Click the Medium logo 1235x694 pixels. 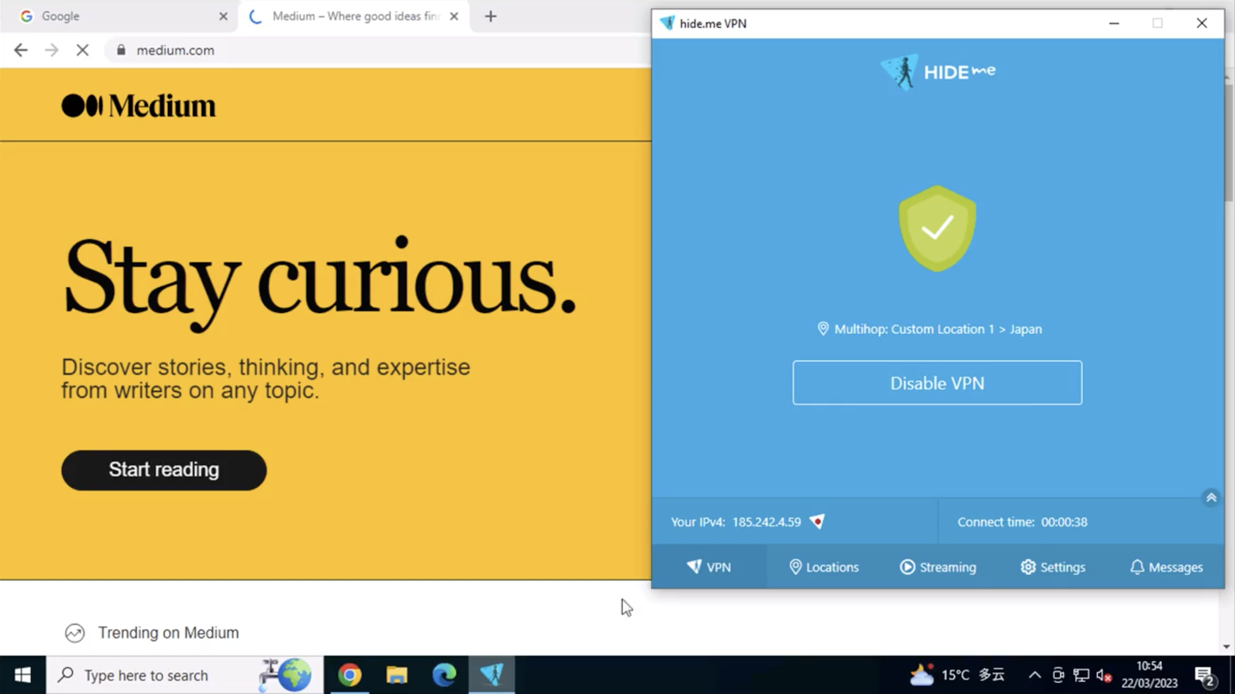[139, 106]
